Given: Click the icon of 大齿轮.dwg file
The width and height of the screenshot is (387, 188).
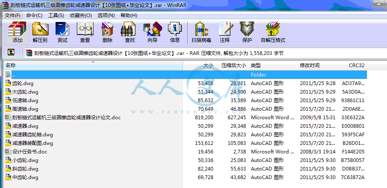Looking at the screenshot, I should coord(8,92).
